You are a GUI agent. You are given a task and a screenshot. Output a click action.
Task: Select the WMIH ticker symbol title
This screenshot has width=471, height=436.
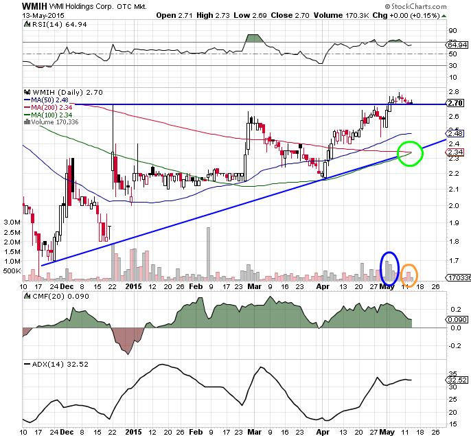[34, 6]
